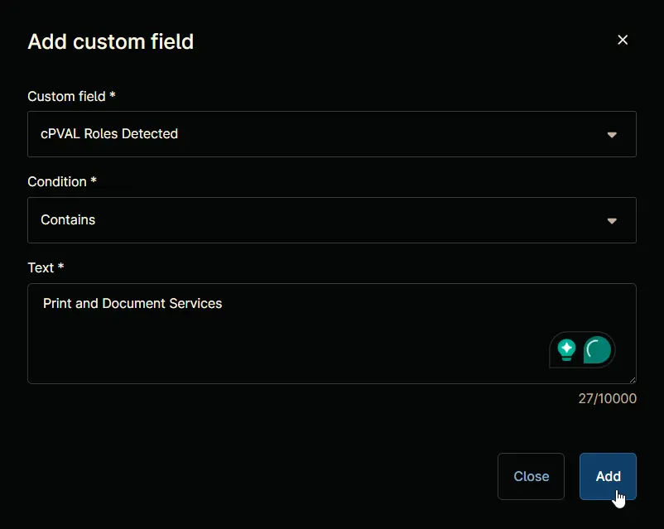Click the 'cPVAL Roles Detected' selected value text
This screenshot has height=529, width=664.
(109, 134)
